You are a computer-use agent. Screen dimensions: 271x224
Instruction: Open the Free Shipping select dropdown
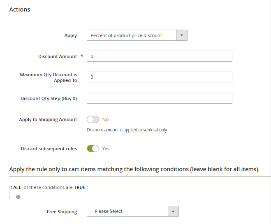coord(133,211)
